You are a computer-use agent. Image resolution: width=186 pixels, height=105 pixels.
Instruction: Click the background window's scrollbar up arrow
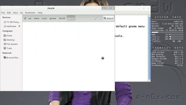[149, 16]
